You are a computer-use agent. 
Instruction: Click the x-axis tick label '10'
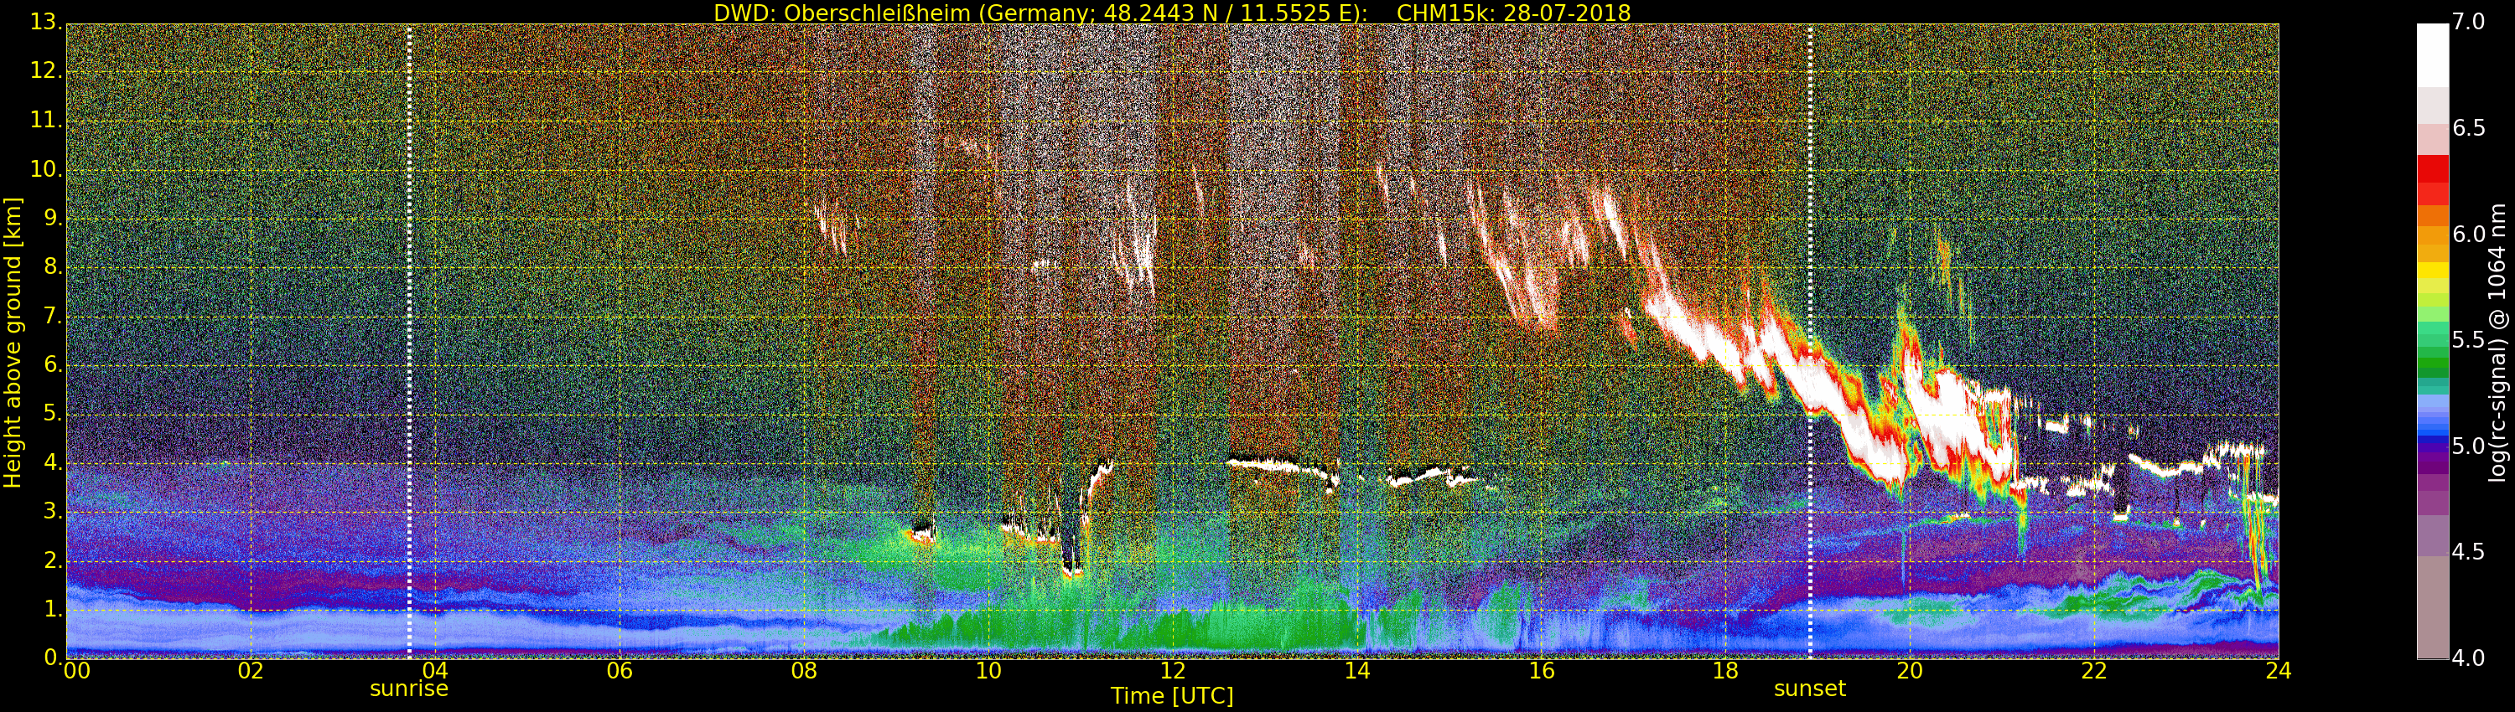[x=988, y=670]
